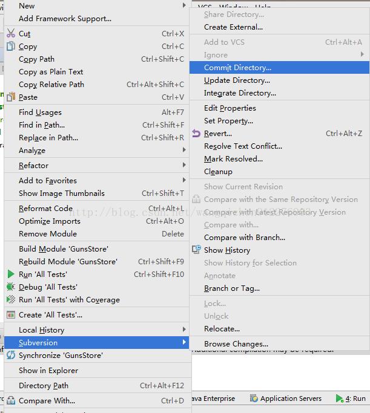Click Reformat Code menu entry
This screenshot has height=413, width=370.
click(x=45, y=209)
